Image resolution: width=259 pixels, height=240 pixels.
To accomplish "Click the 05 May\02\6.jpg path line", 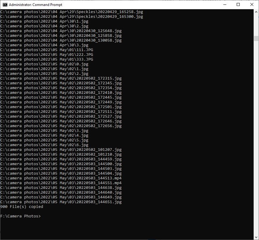I will point(44,145).
